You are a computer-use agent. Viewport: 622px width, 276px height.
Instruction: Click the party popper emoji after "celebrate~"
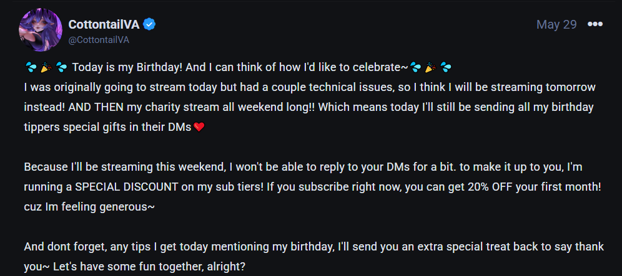point(430,67)
